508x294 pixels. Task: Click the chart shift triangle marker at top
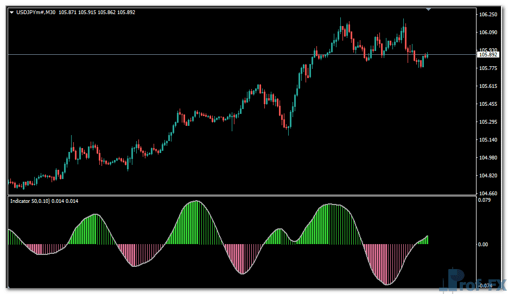(x=429, y=9)
